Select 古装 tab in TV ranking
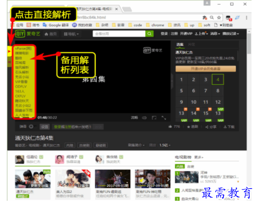The image size is (256, 207). tap(190, 166)
